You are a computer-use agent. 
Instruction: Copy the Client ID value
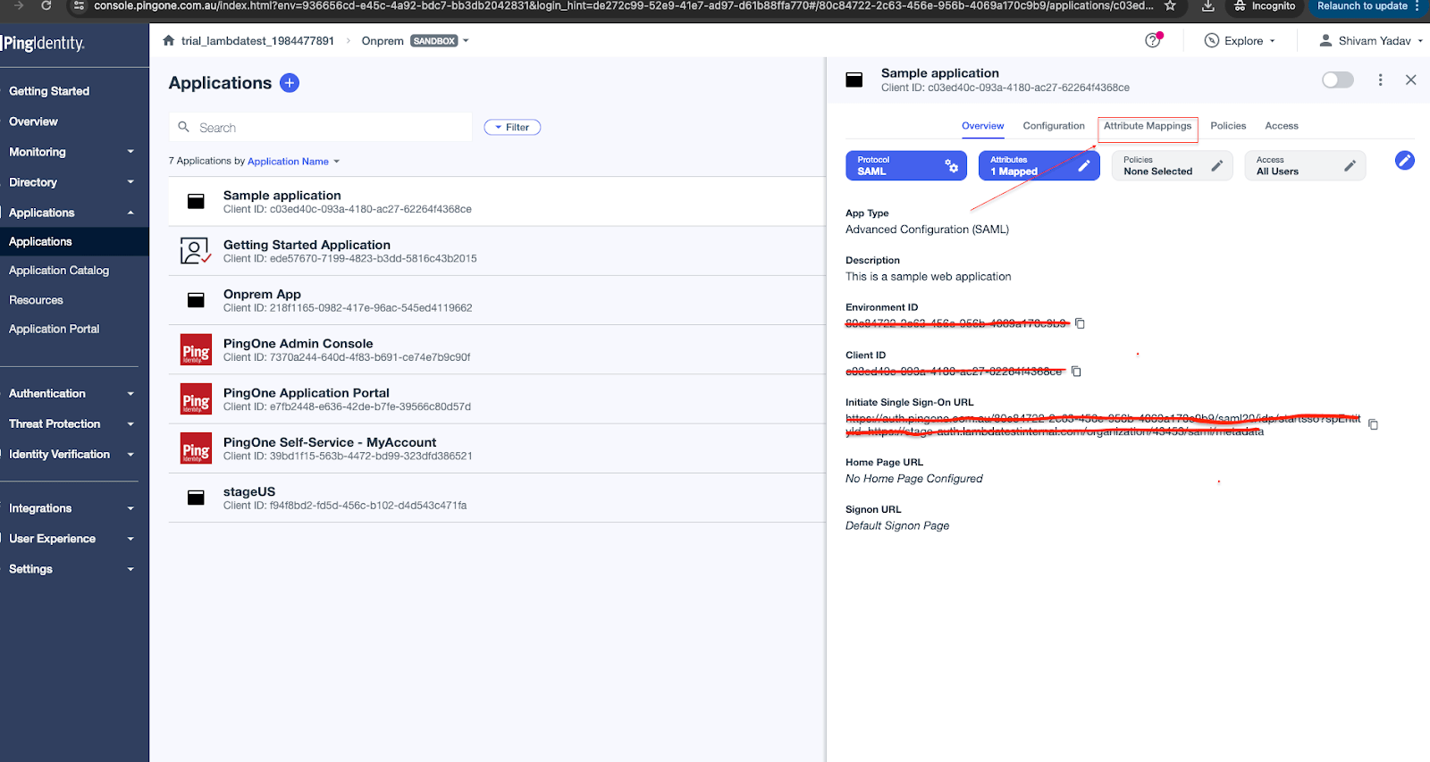pos(1076,371)
